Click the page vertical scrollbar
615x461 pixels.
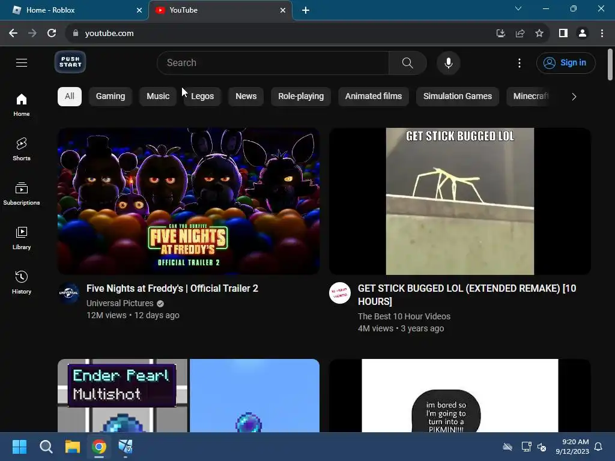(610, 65)
